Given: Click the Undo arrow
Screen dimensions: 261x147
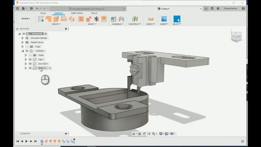Looking at the screenshot, I should (37, 9).
